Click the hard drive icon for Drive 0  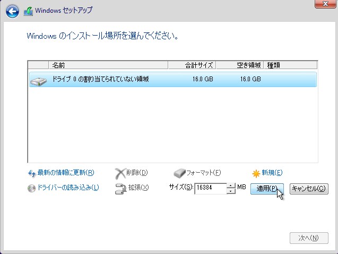tap(38, 81)
